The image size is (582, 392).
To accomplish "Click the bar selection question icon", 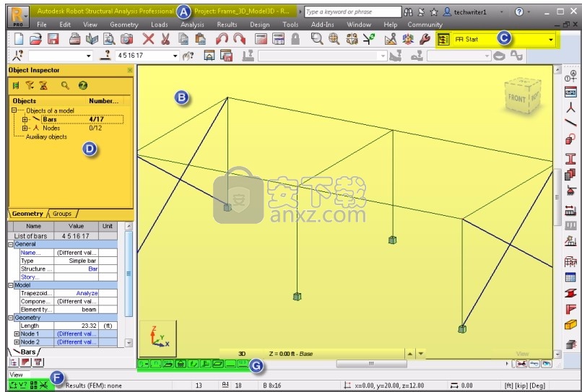I will click(105, 56).
